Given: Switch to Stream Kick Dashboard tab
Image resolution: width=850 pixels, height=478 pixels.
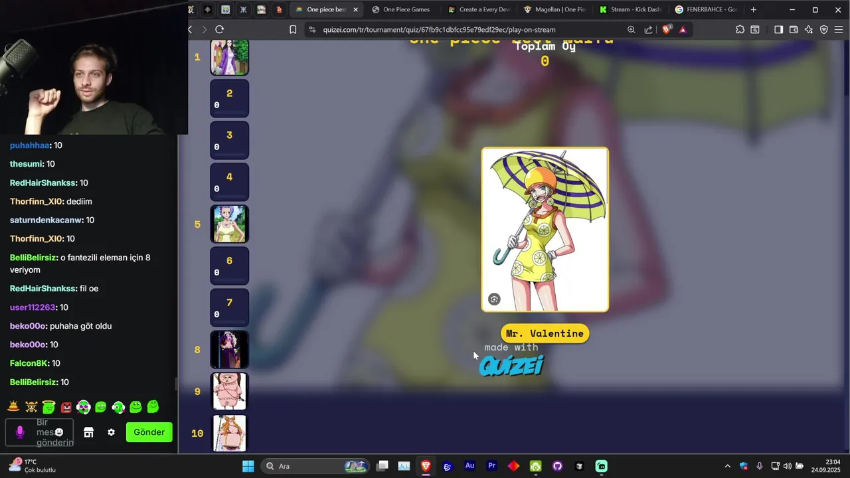Looking at the screenshot, I should tap(631, 10).
